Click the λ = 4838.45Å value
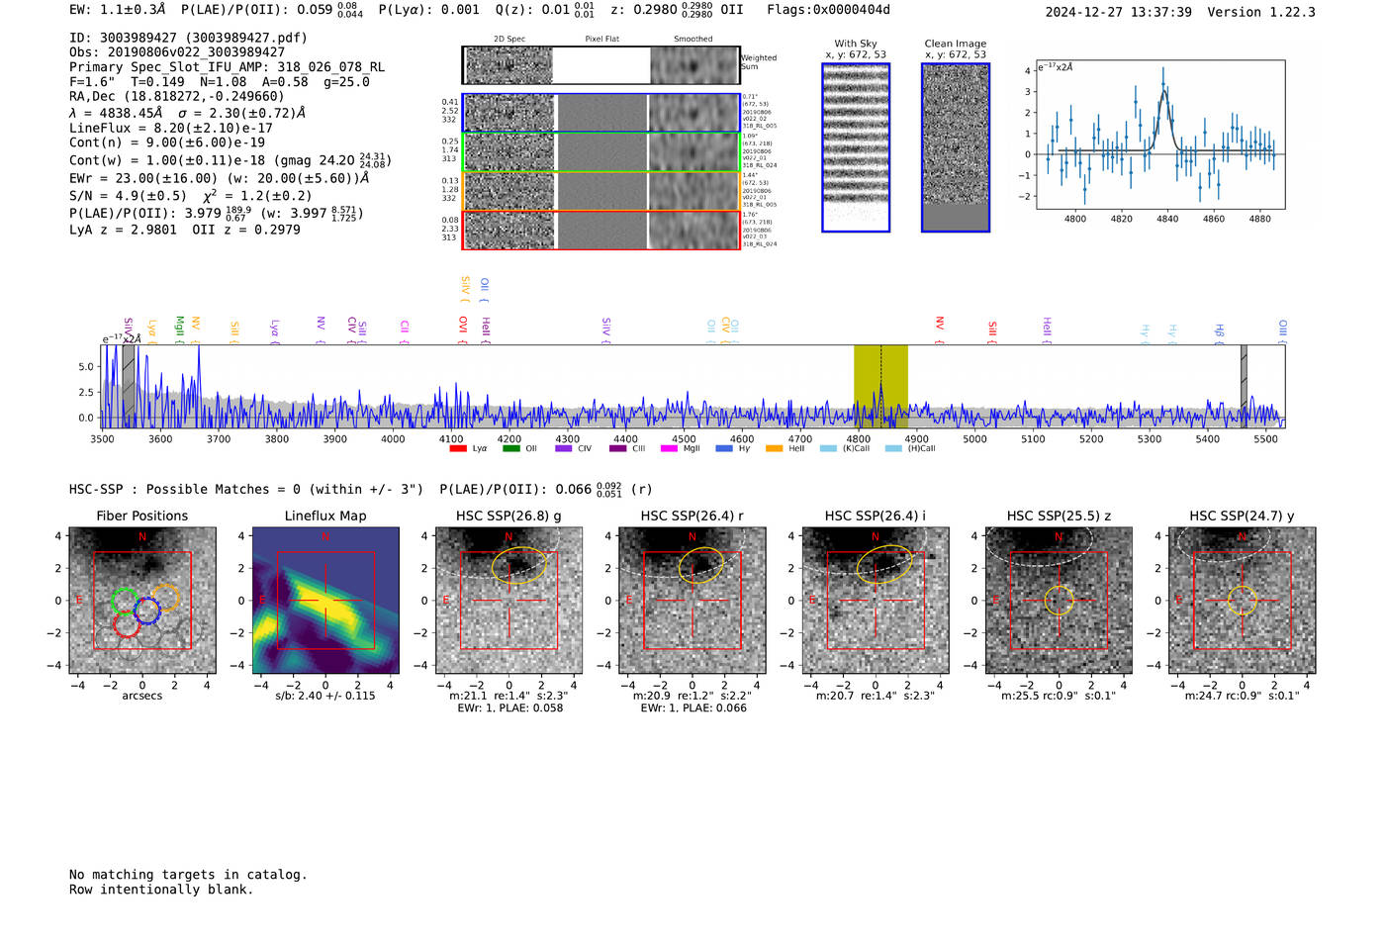1385x943 pixels. (x=116, y=113)
